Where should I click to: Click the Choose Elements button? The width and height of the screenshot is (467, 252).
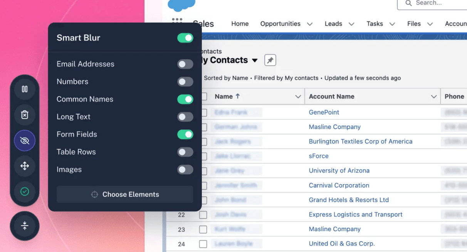(125, 195)
